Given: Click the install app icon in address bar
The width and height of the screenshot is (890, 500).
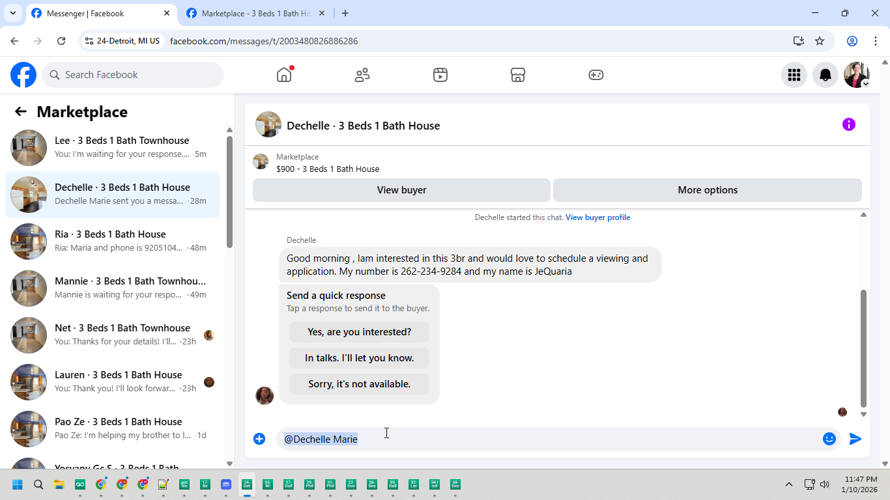Looking at the screenshot, I should [x=799, y=41].
